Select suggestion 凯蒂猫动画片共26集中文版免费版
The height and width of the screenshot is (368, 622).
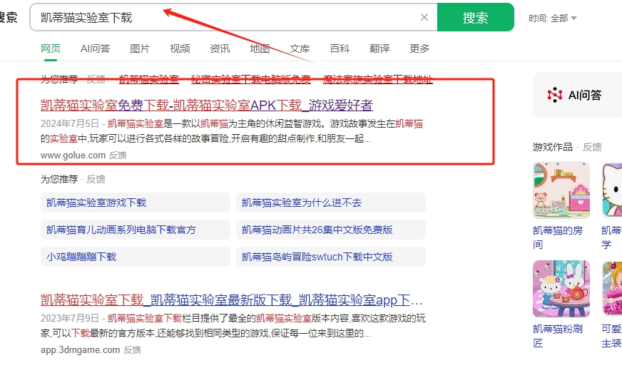point(331,230)
